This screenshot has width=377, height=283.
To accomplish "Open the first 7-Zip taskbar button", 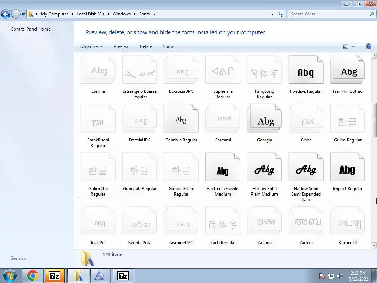I will pyautogui.click(x=54, y=276).
